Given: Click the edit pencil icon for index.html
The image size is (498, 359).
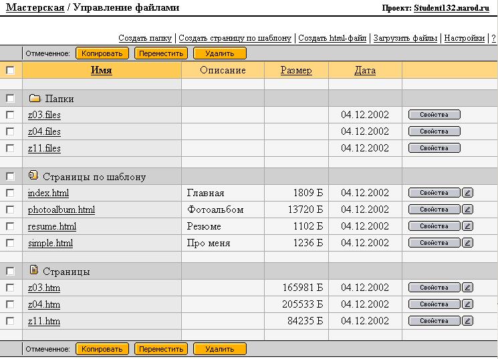Looking at the screenshot, I should [467, 193].
